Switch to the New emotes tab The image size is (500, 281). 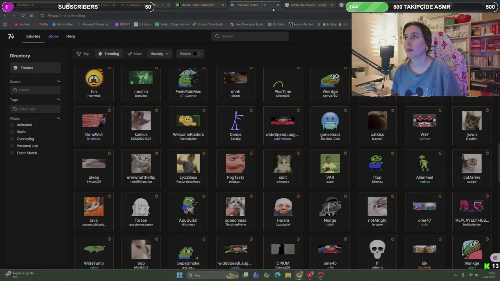134,54
